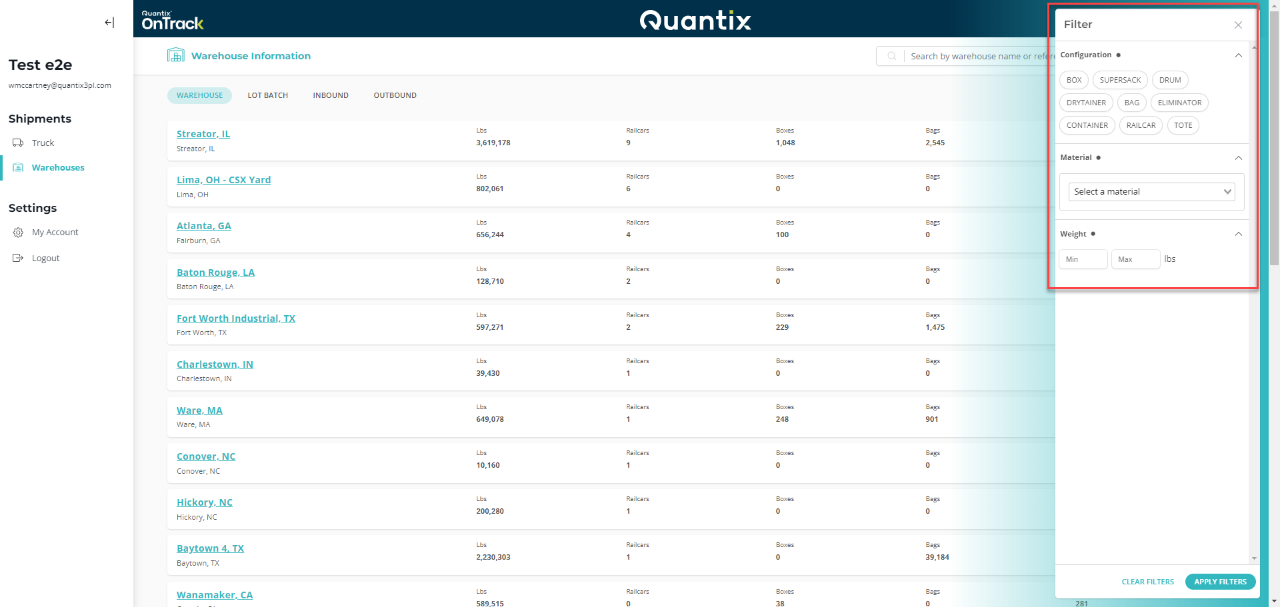Toggle the BOX configuration chip
The image size is (1280, 607).
[1073, 80]
